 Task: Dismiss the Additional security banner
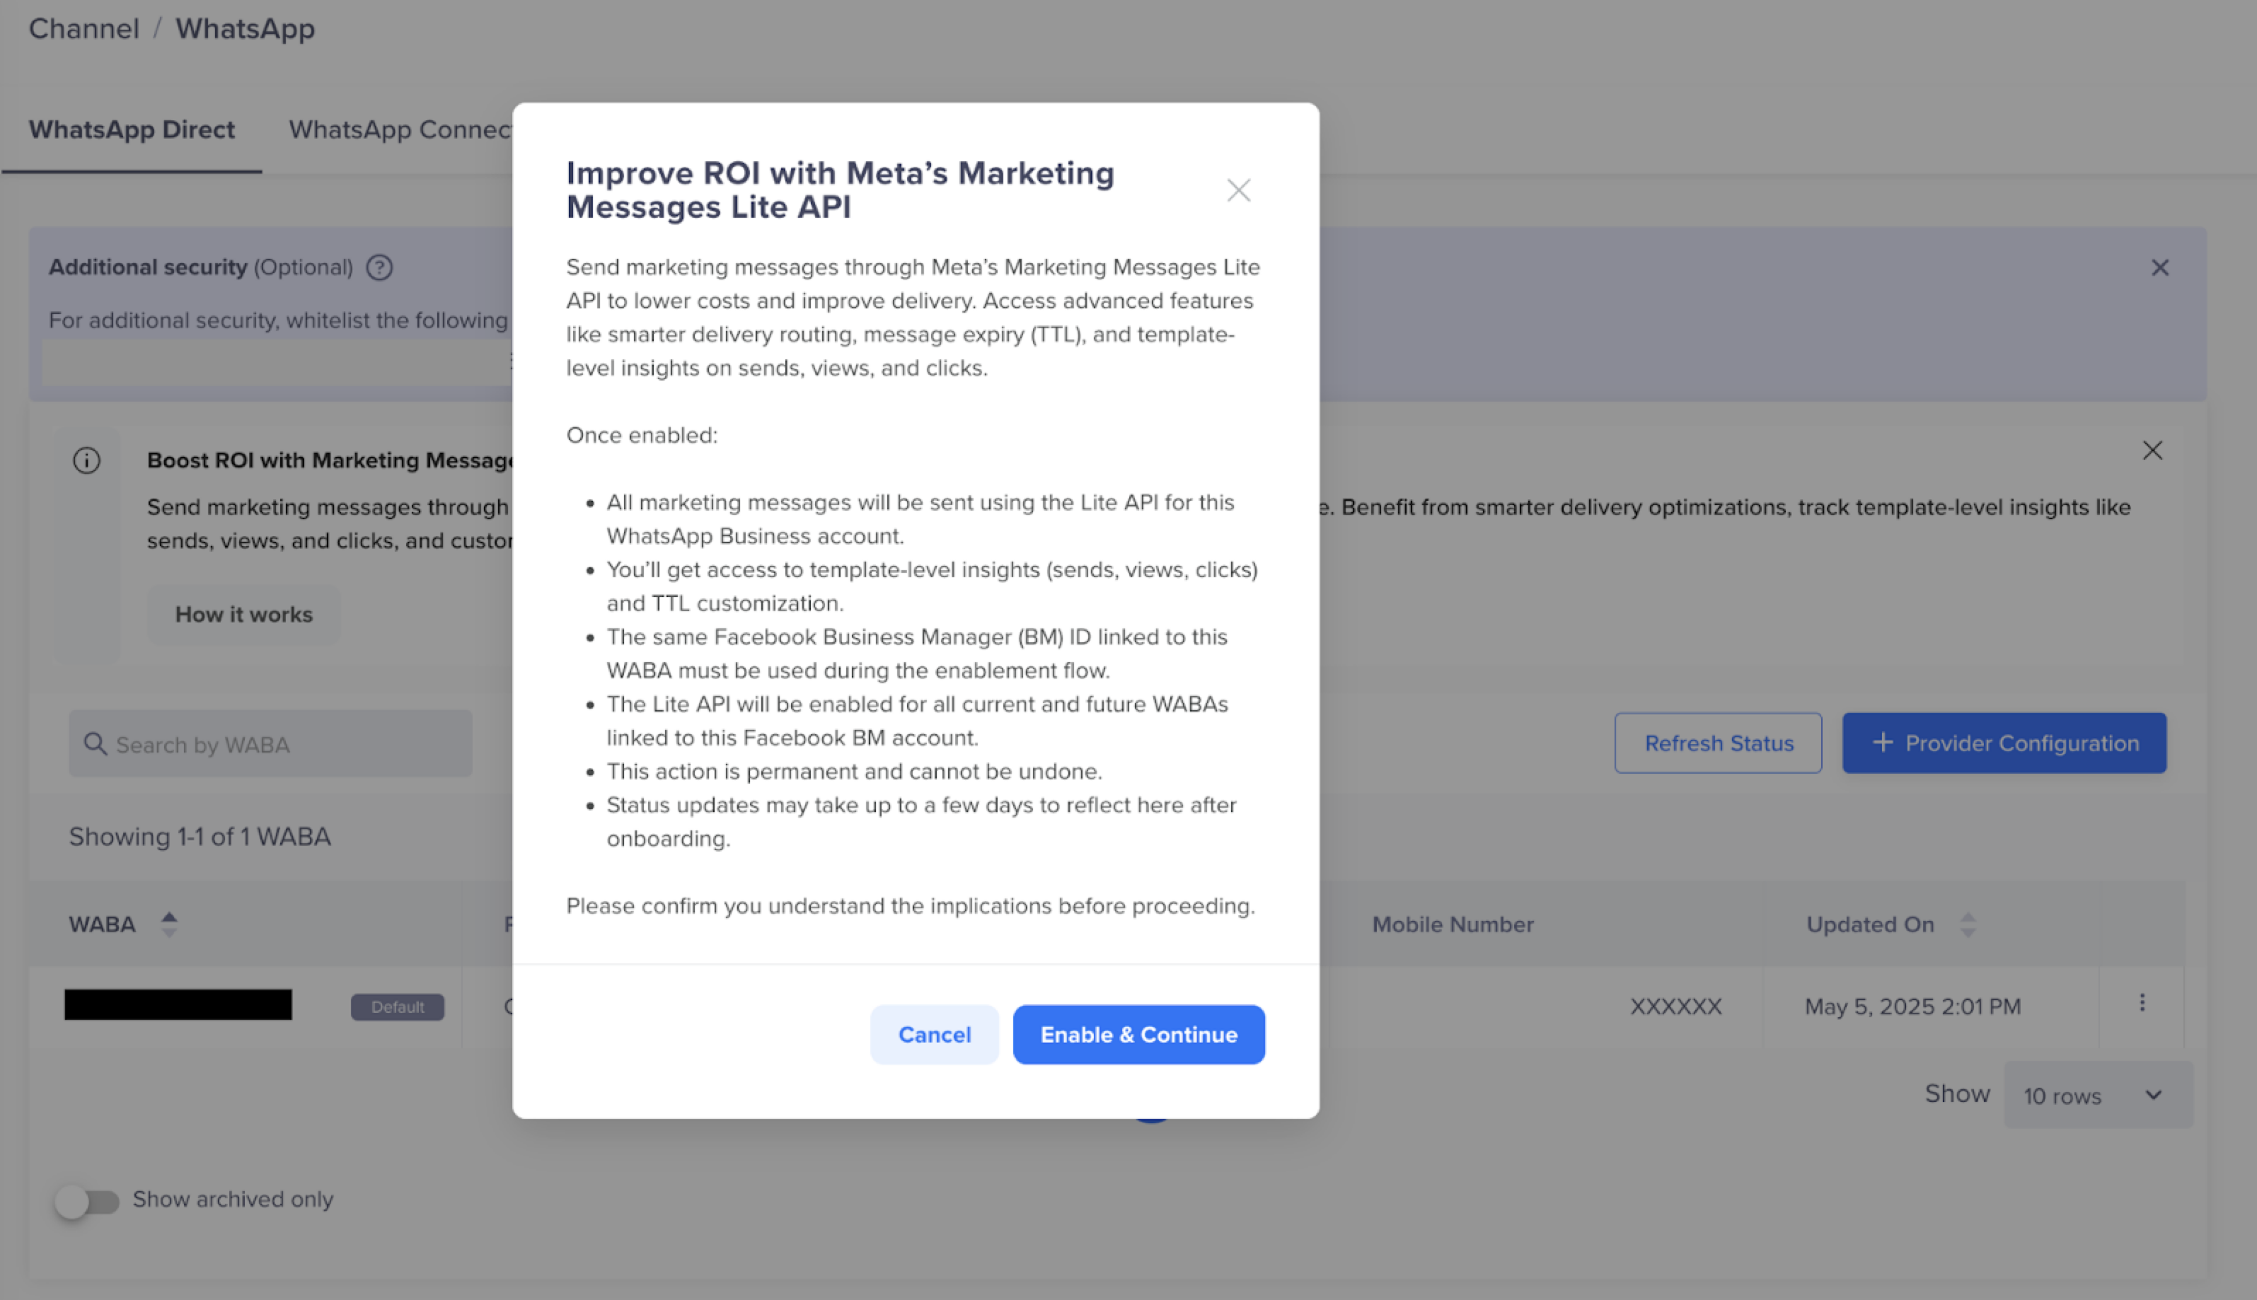click(x=2159, y=268)
